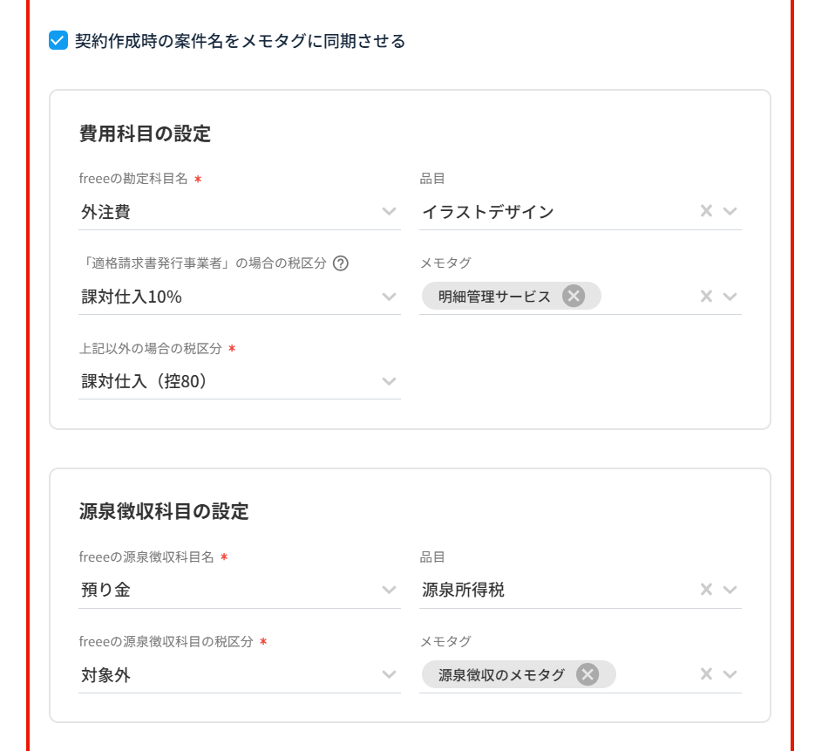
Task: Clear all expense メモタグ selections
Action: tap(706, 297)
